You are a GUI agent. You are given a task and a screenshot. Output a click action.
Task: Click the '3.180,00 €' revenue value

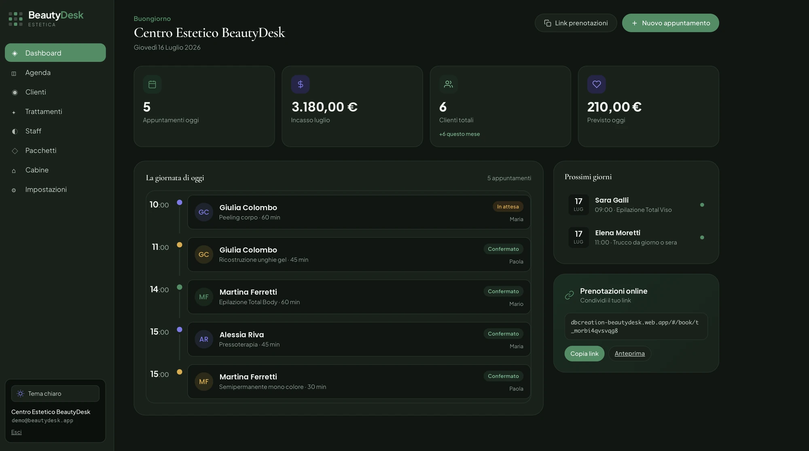tap(324, 107)
